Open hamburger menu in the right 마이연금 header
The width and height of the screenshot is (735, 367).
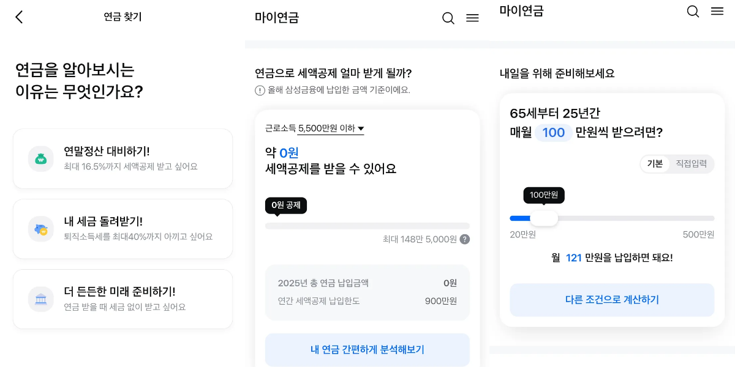717,12
